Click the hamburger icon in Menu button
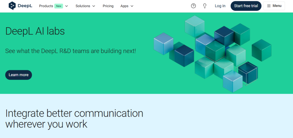The width and height of the screenshot is (293, 138). (x=269, y=6)
